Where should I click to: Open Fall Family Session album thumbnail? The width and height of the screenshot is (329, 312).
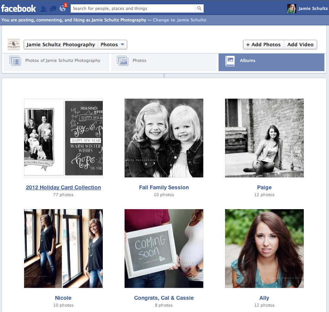coord(164,138)
